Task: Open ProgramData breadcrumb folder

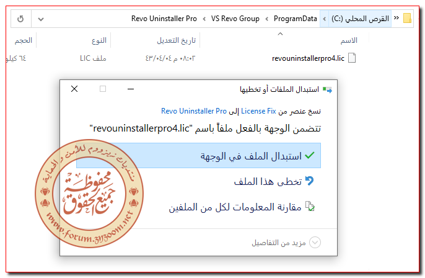Action: (x=295, y=19)
